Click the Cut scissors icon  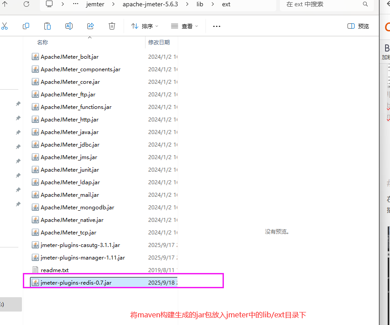pyautogui.click(x=4, y=26)
